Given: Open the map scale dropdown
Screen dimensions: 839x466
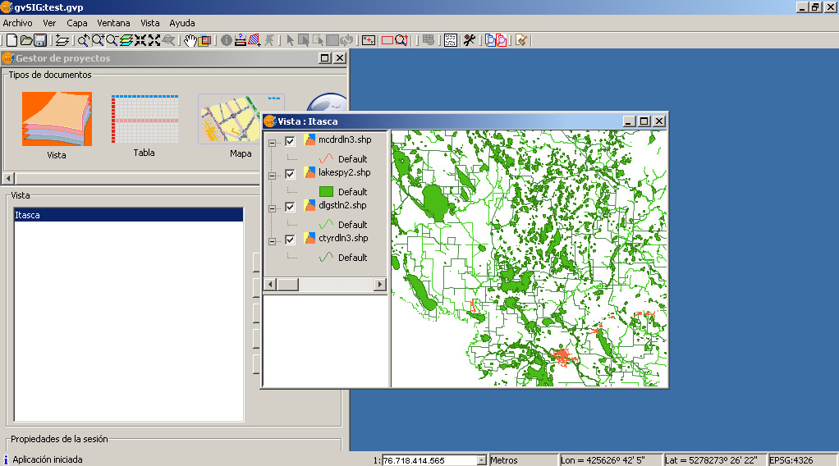Looking at the screenshot, I should (480, 461).
